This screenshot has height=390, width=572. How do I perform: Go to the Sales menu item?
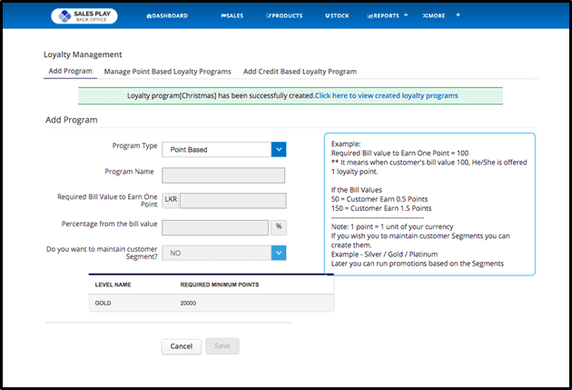(x=233, y=15)
